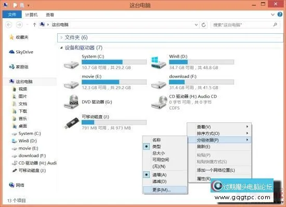
Task: Select the download (F:) drive icon in main pane
Action: click(x=159, y=85)
